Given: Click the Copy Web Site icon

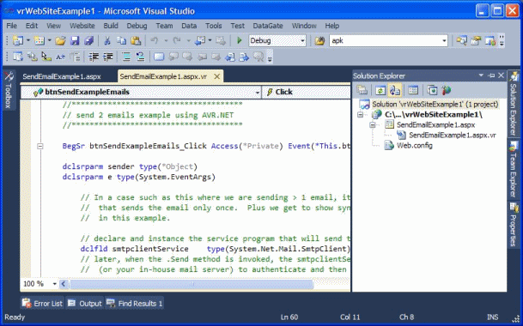Looking at the screenshot, I should point(432,90).
